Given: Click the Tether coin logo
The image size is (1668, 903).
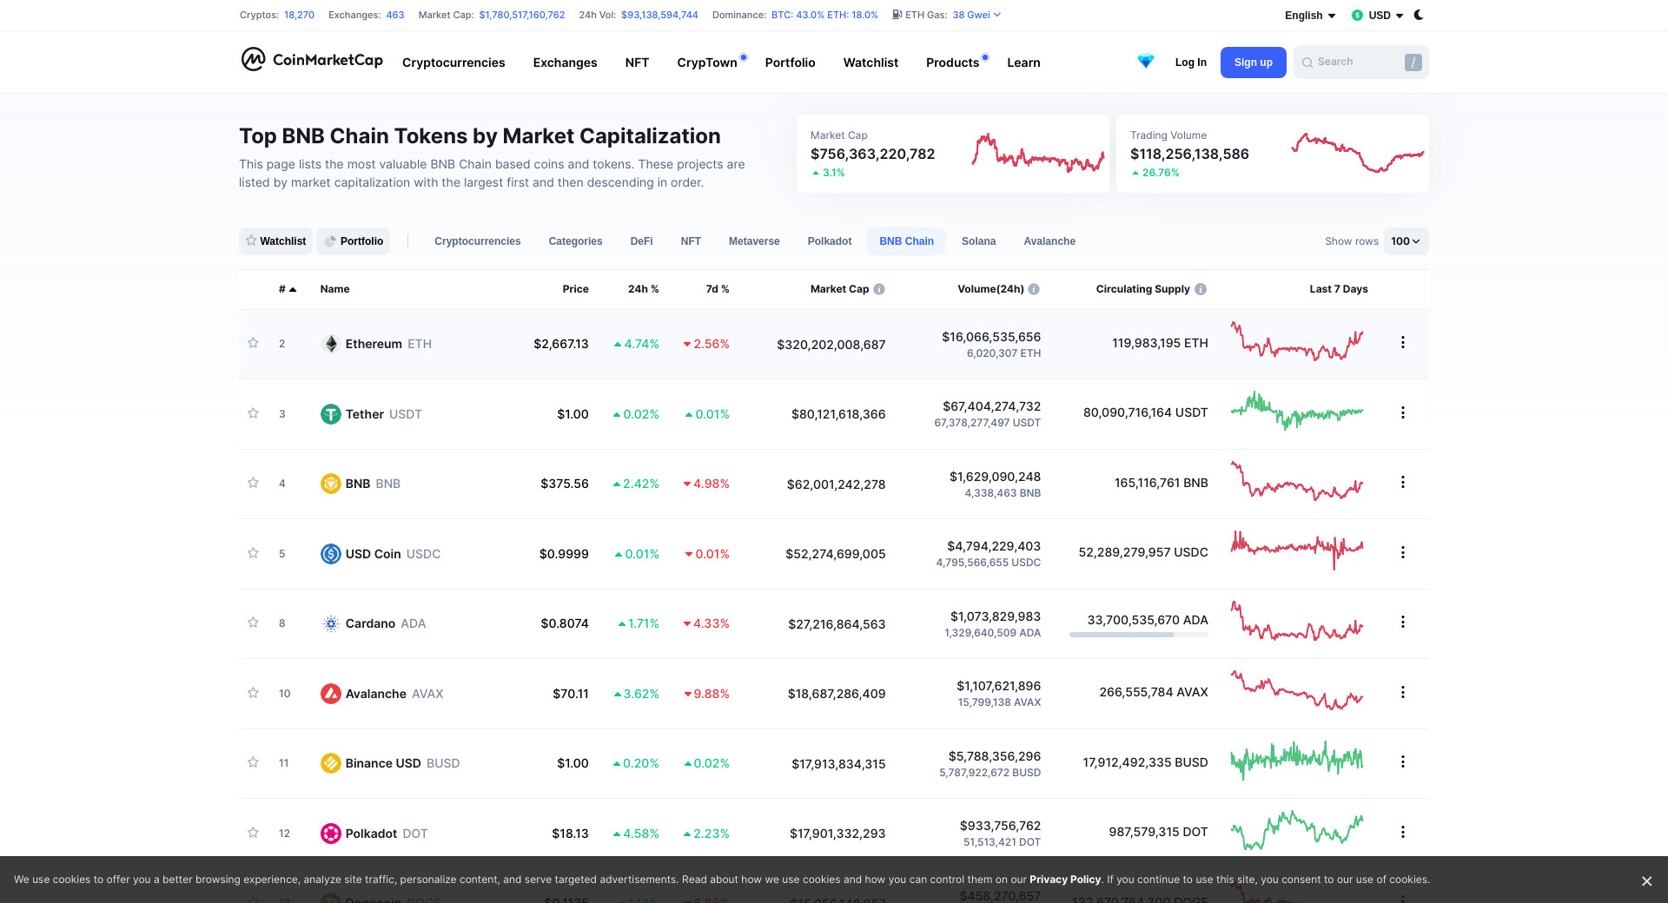Looking at the screenshot, I should pyautogui.click(x=330, y=414).
